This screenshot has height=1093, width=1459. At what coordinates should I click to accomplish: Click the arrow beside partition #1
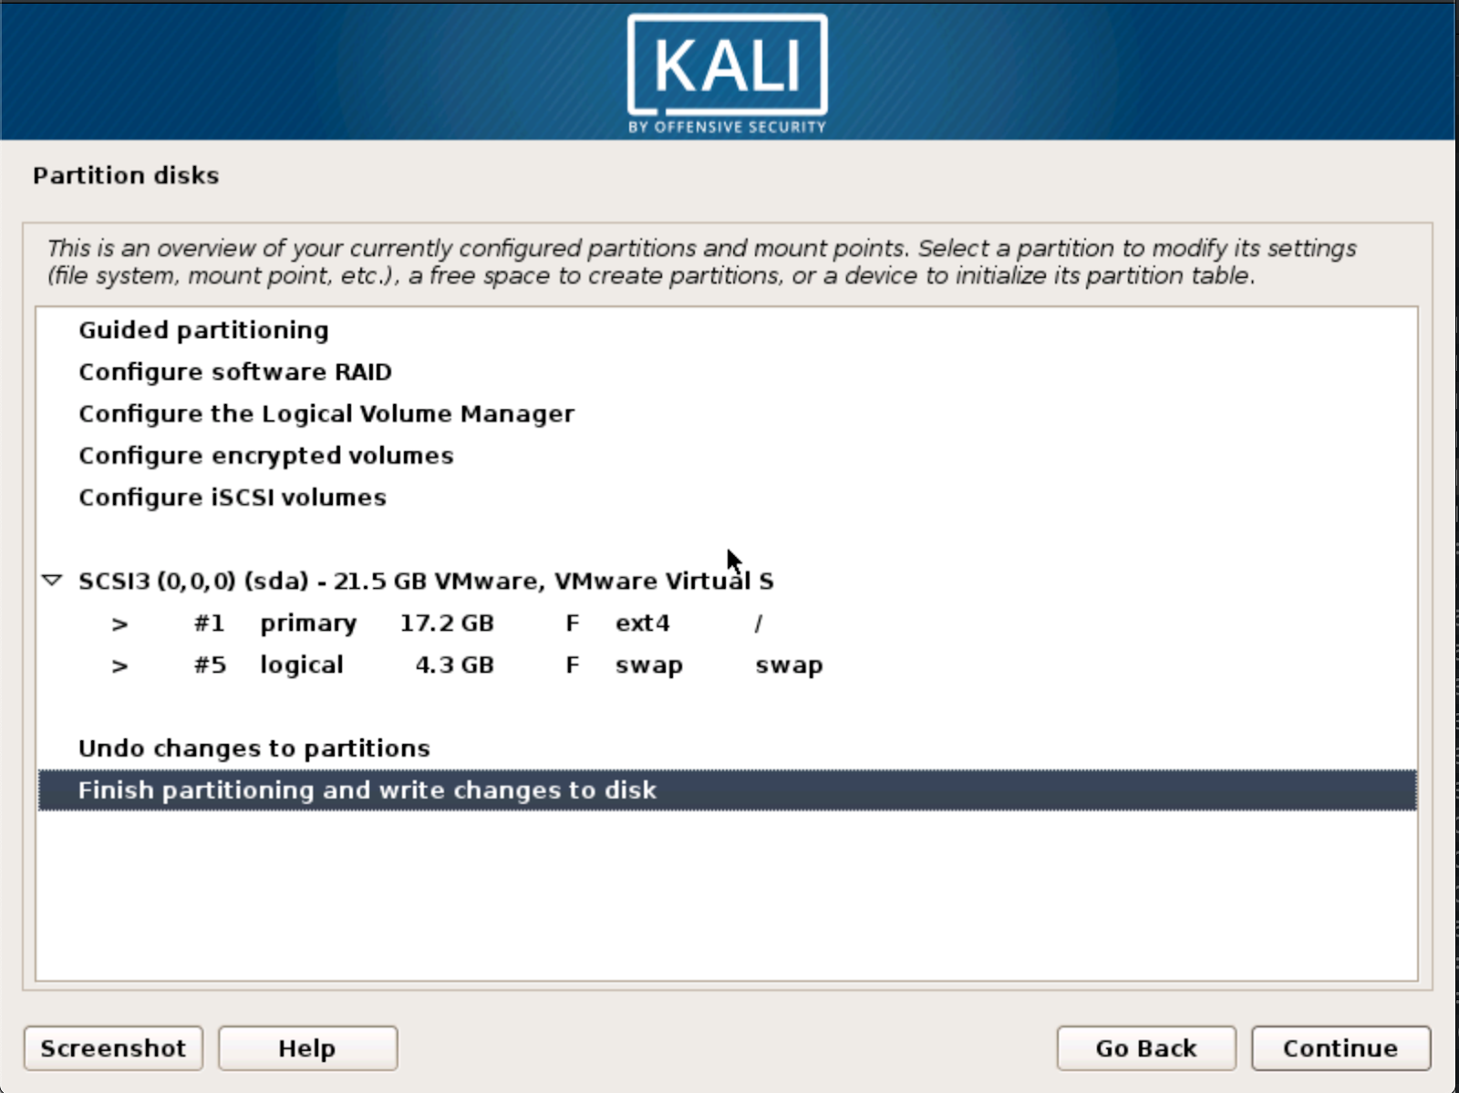click(x=119, y=624)
